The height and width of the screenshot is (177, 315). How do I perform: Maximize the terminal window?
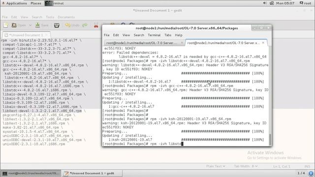coord(261,28)
